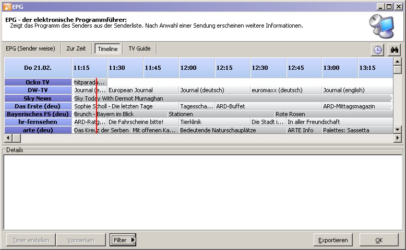Select the European Journal programme

(x=143, y=90)
